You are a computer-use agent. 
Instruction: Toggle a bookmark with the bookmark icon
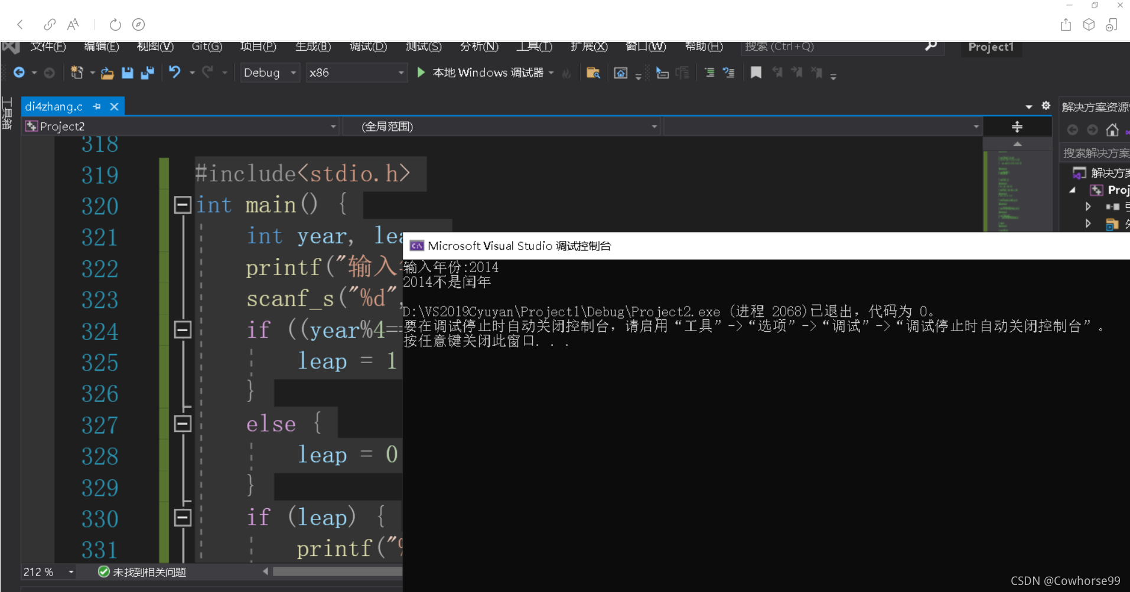[755, 73]
